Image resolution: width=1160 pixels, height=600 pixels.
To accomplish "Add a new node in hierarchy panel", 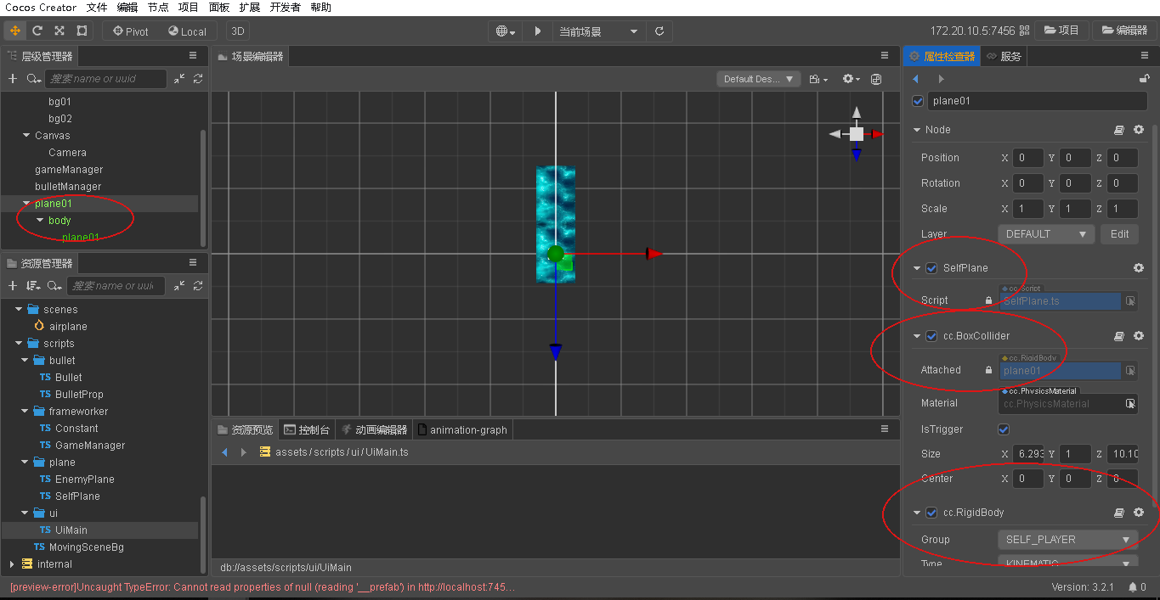I will (x=13, y=78).
